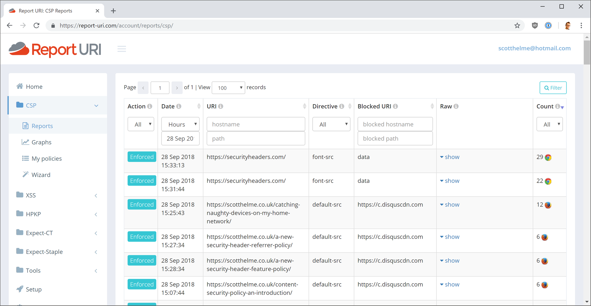Reload the page using the refresh icon
This screenshot has width=591, height=306.
click(x=36, y=26)
